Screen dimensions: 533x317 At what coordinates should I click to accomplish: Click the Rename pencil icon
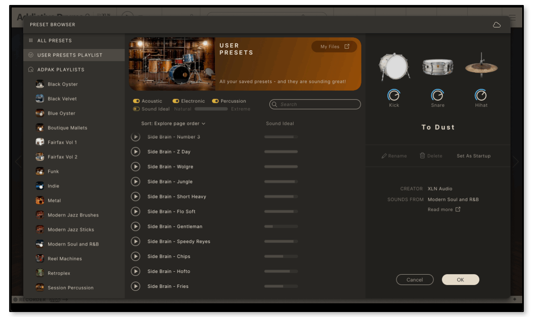point(384,156)
